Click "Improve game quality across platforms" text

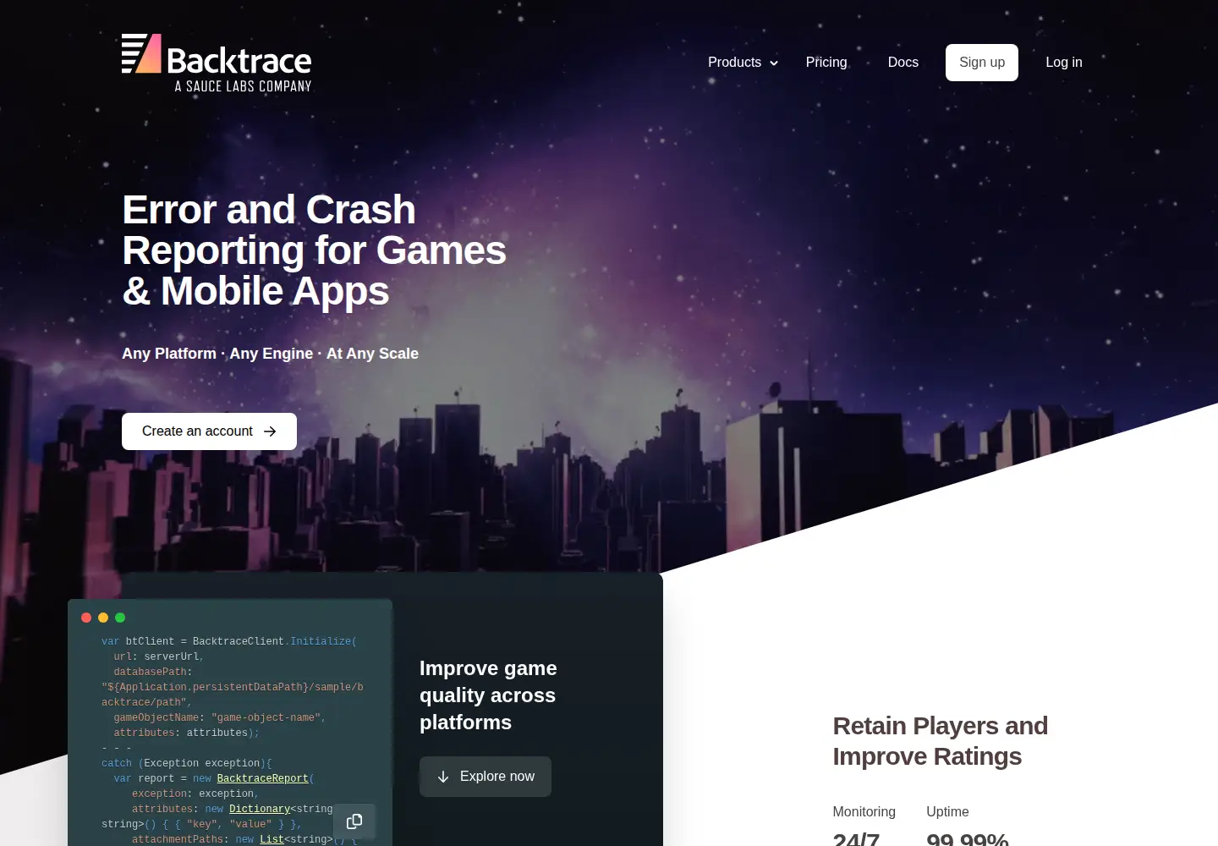pos(488,695)
